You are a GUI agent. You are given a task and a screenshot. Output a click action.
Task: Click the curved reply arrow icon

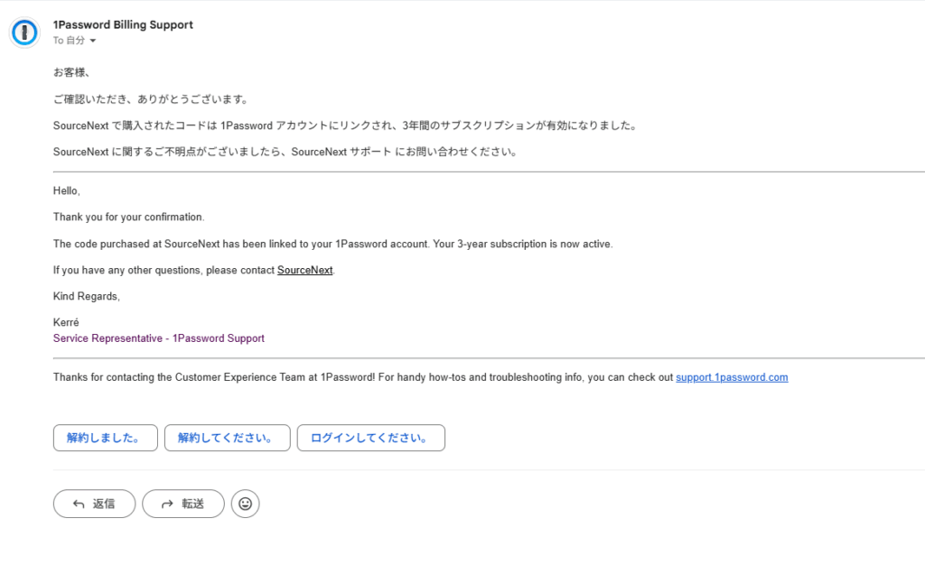click(79, 504)
